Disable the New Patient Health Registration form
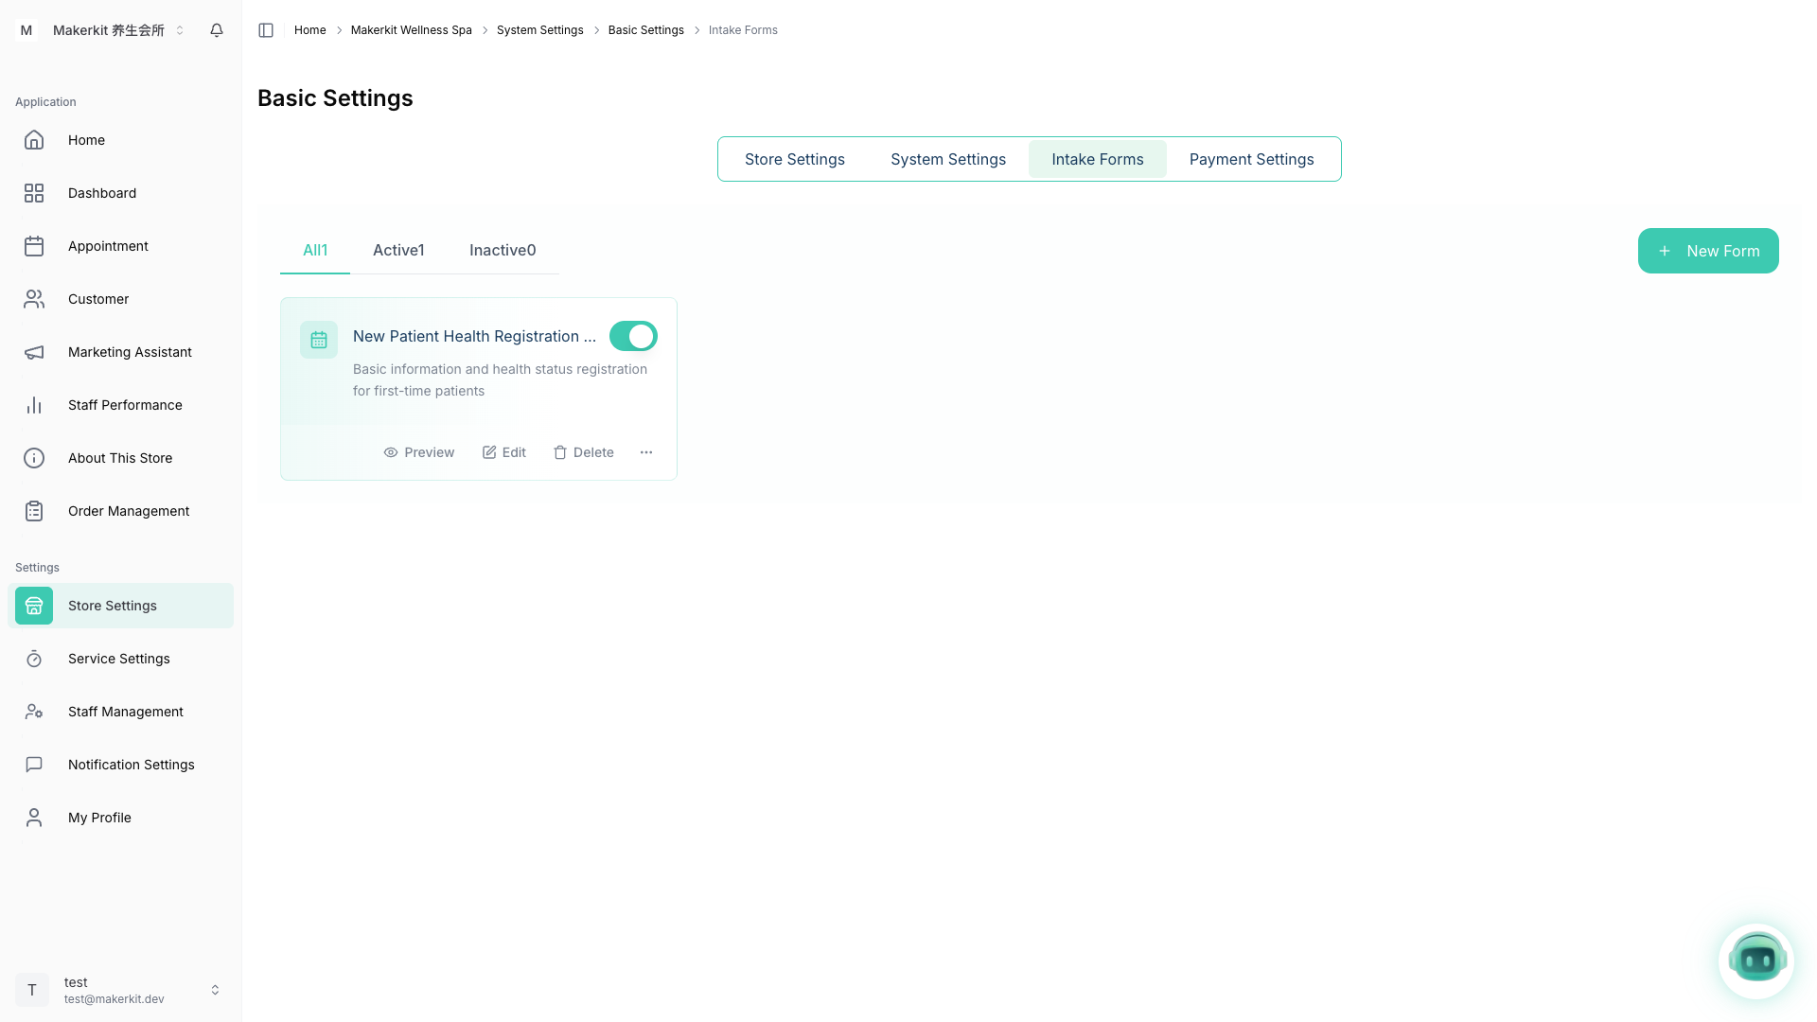The image size is (1817, 1022). pos(632,336)
